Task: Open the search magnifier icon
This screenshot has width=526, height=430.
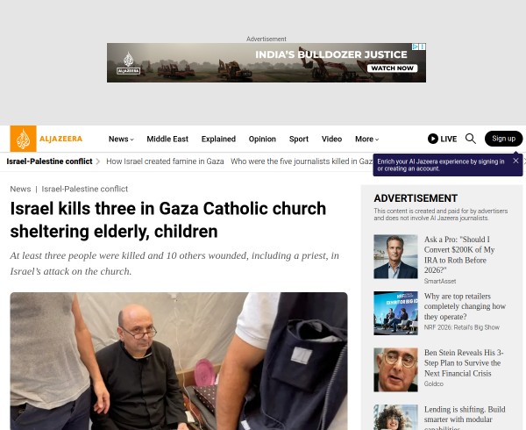Action: (x=470, y=139)
